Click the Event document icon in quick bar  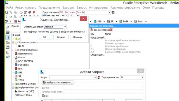(x=135, y=21)
